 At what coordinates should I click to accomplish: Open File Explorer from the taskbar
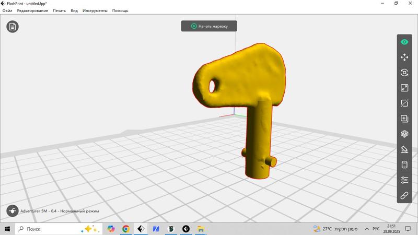[x=201, y=229]
